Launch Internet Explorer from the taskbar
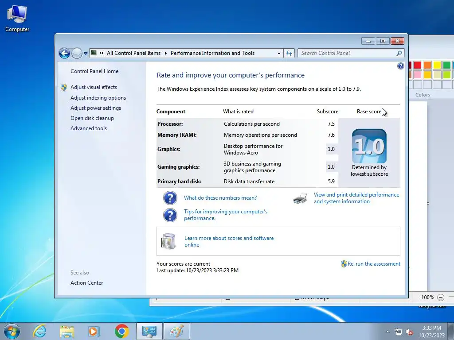 39,331
